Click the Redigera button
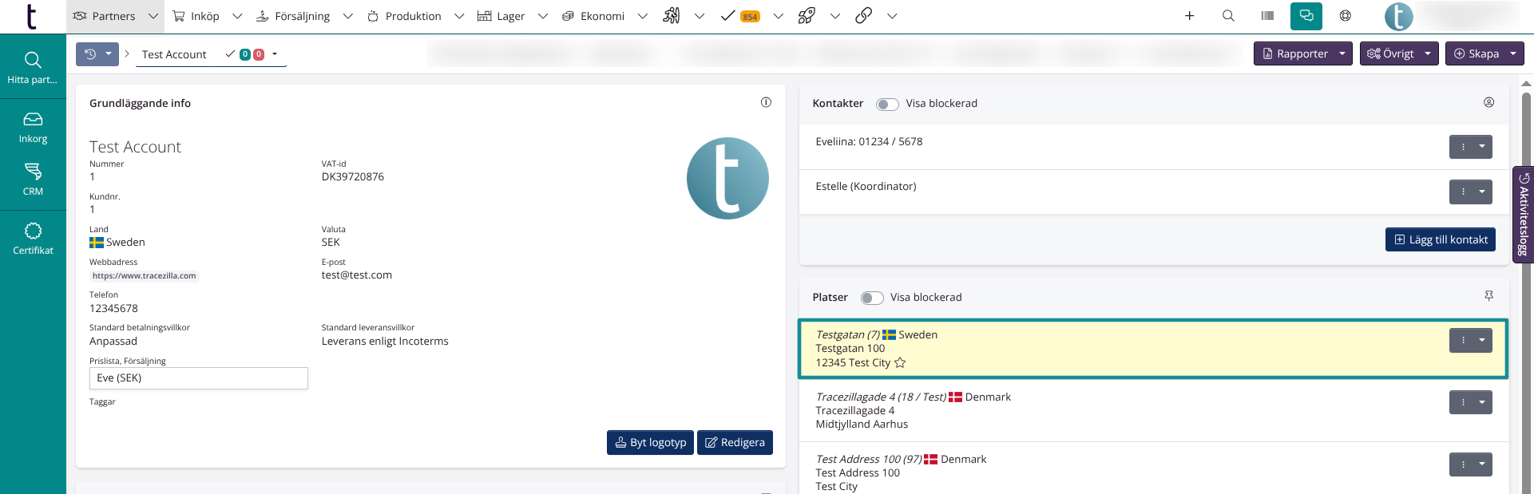 735,443
